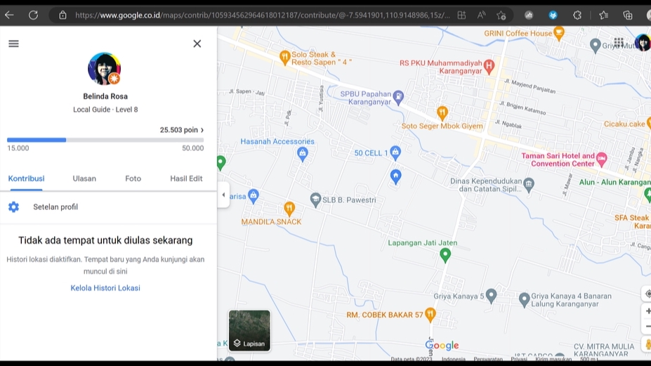Viewport: 651px width, 366px height.
Task: Click the address bar URL
Action: pyautogui.click(x=262, y=15)
